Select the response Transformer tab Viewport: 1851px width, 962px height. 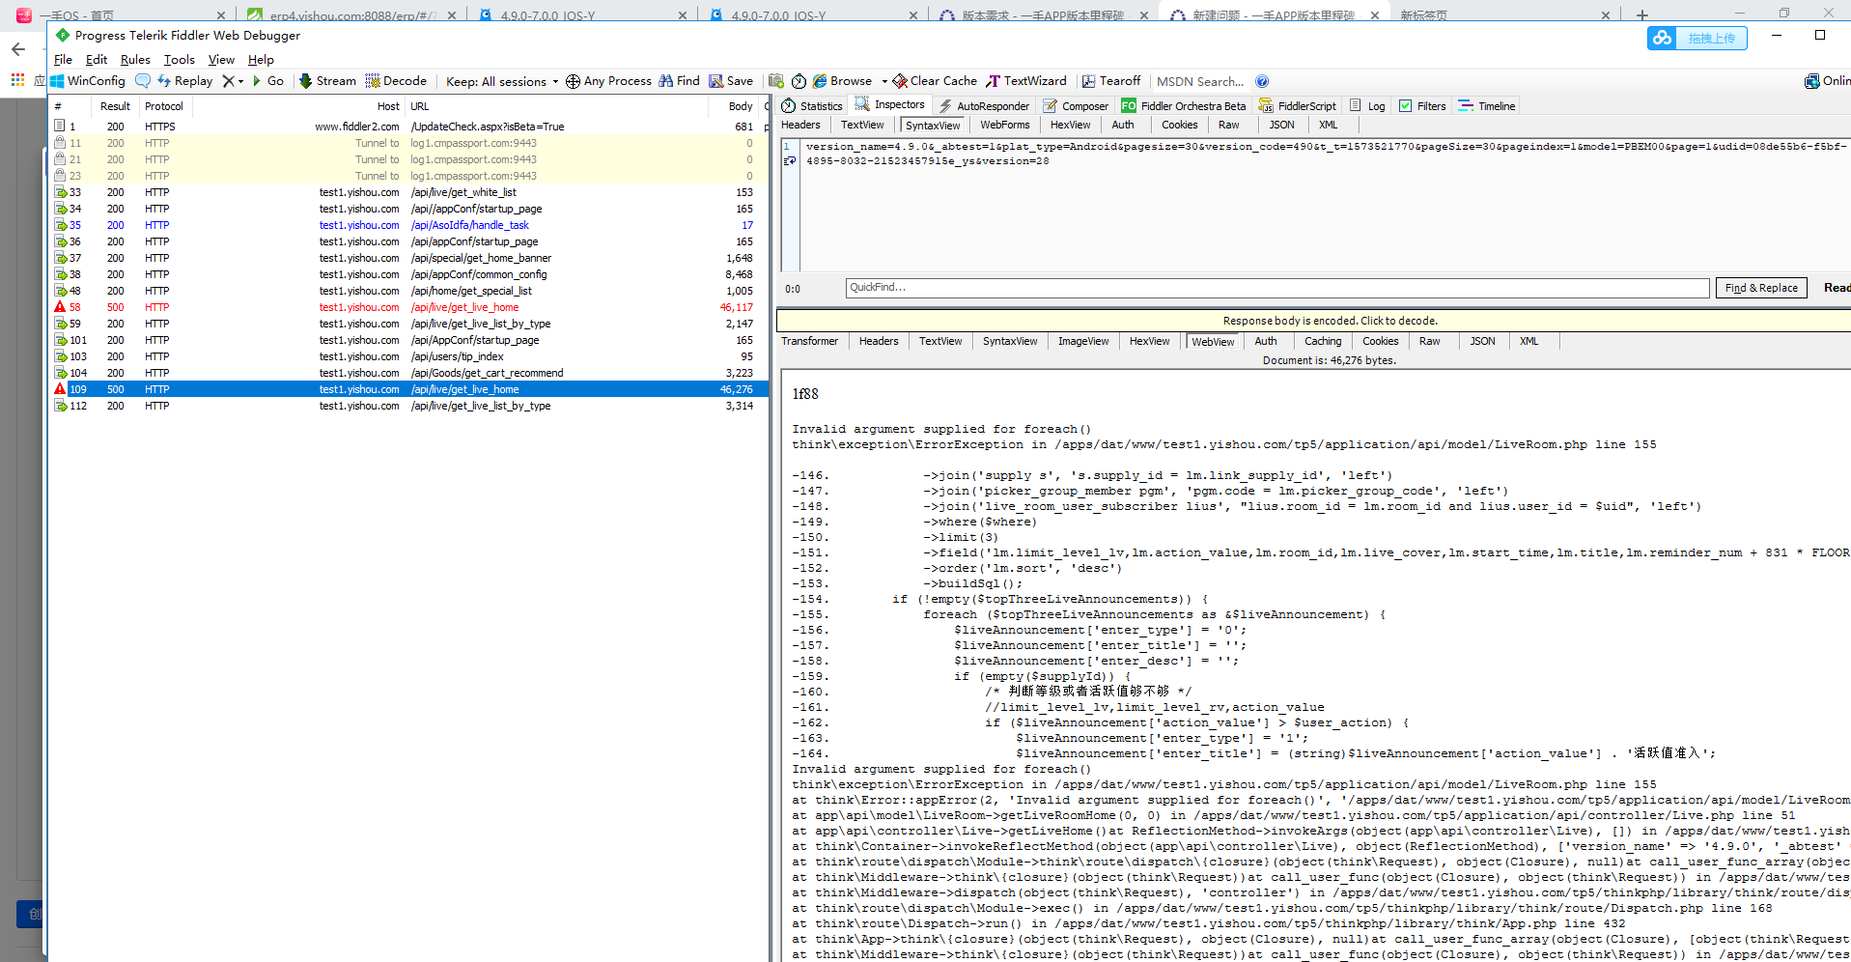[810, 341]
